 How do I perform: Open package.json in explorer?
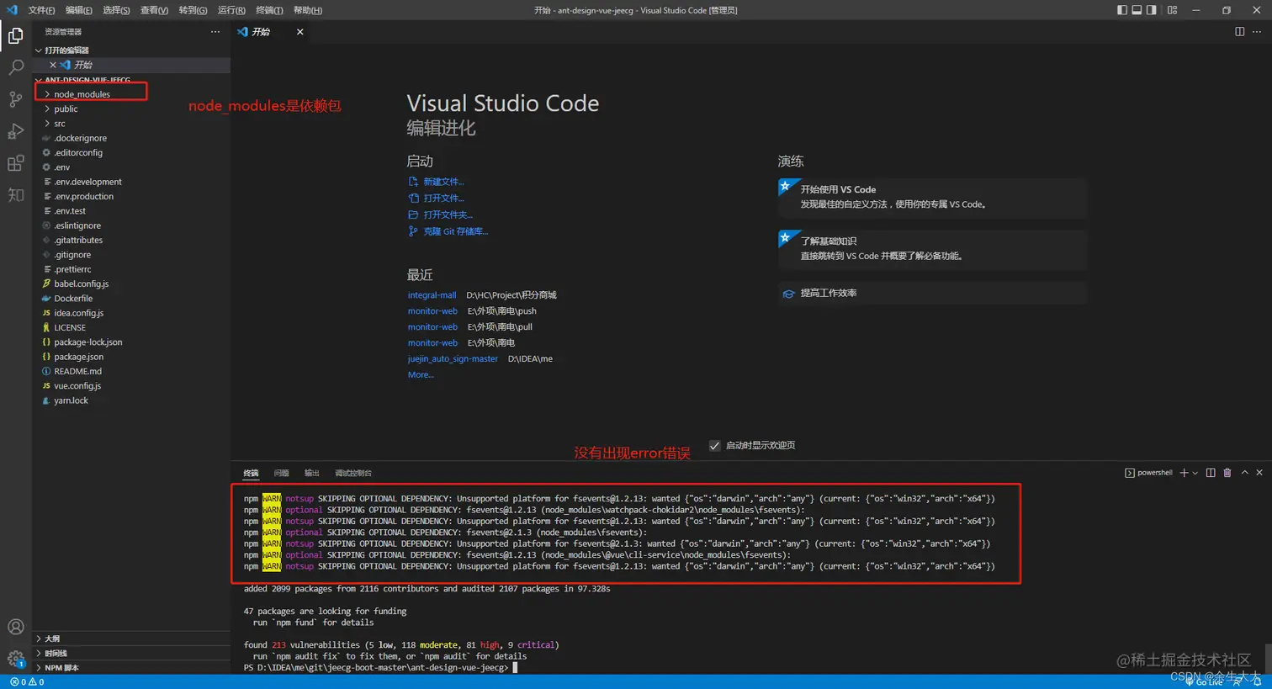(x=78, y=357)
